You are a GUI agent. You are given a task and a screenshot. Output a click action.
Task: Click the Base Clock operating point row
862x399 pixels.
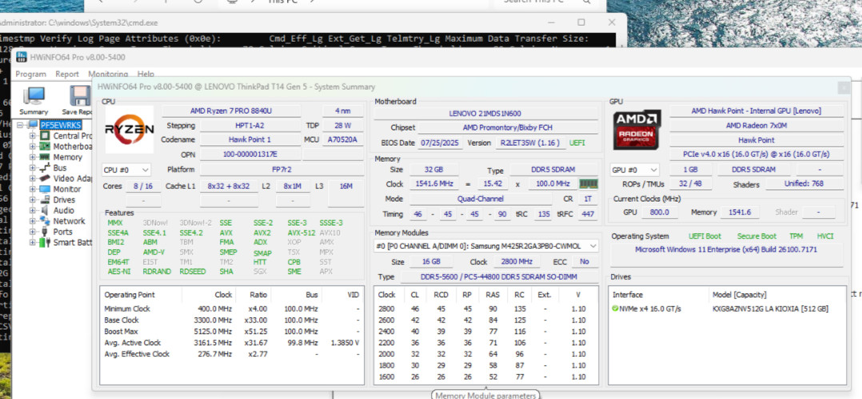pyautogui.click(x=231, y=320)
